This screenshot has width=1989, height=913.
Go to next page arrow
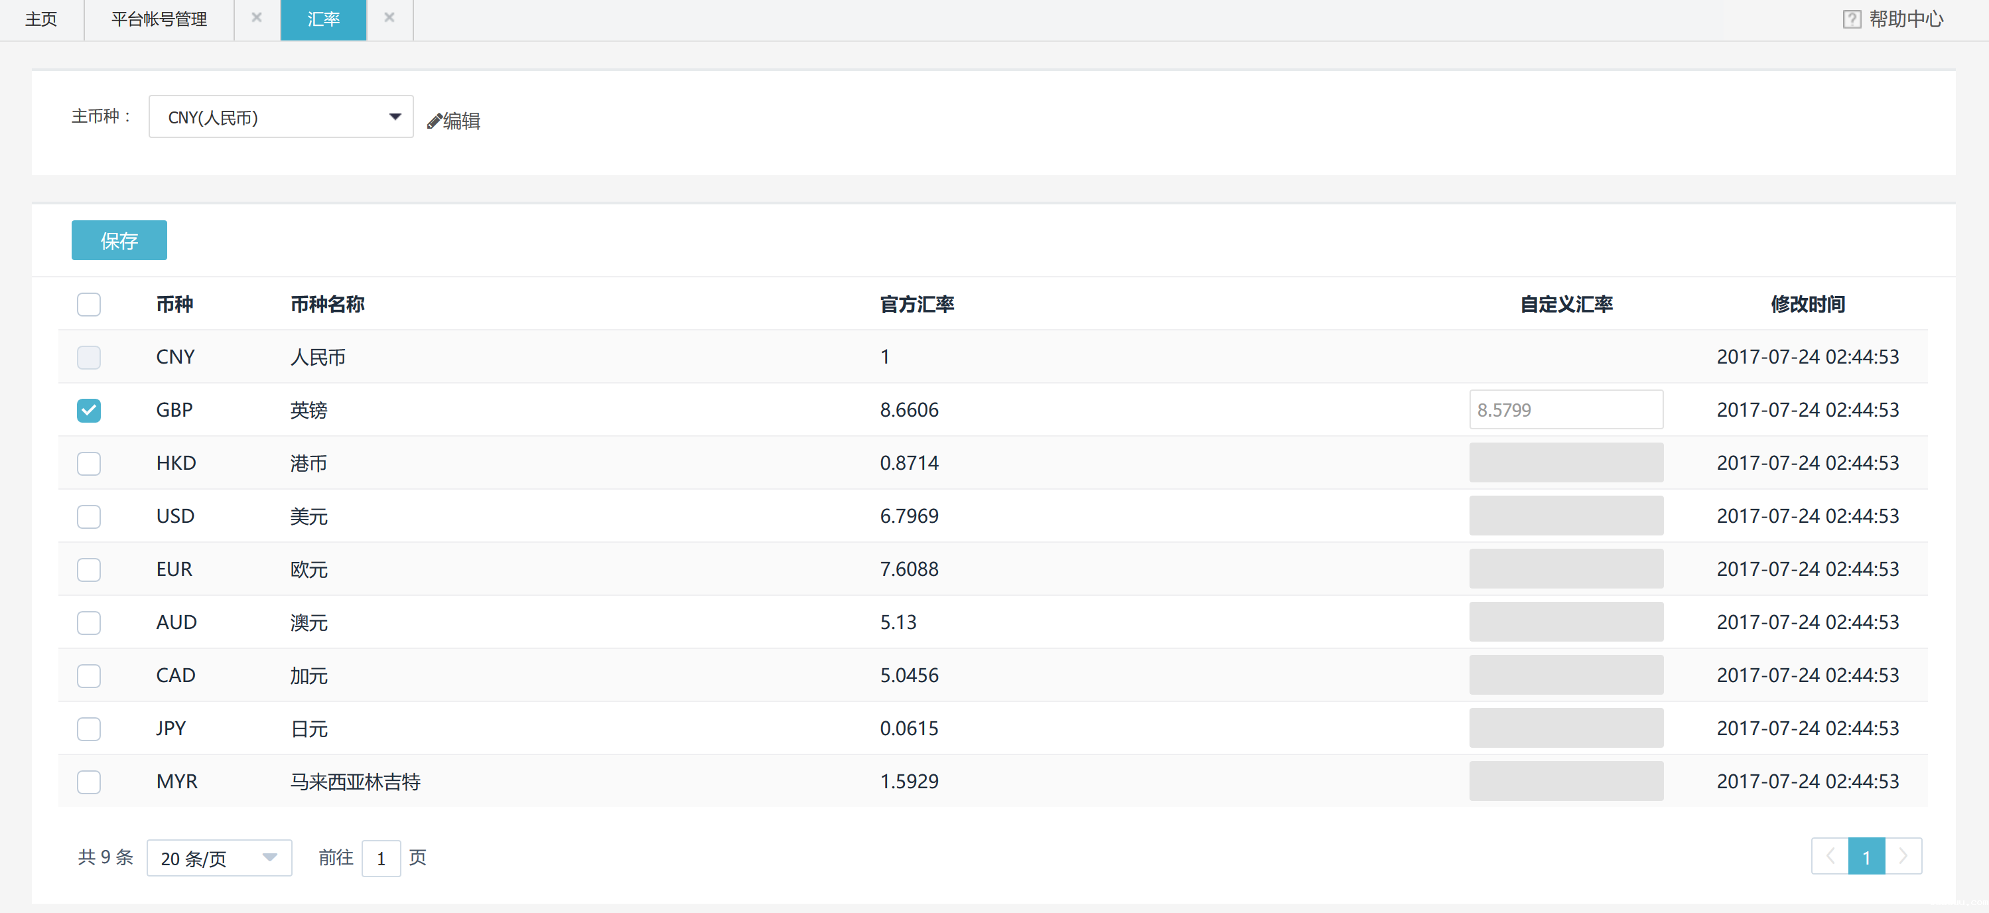coord(1903,856)
